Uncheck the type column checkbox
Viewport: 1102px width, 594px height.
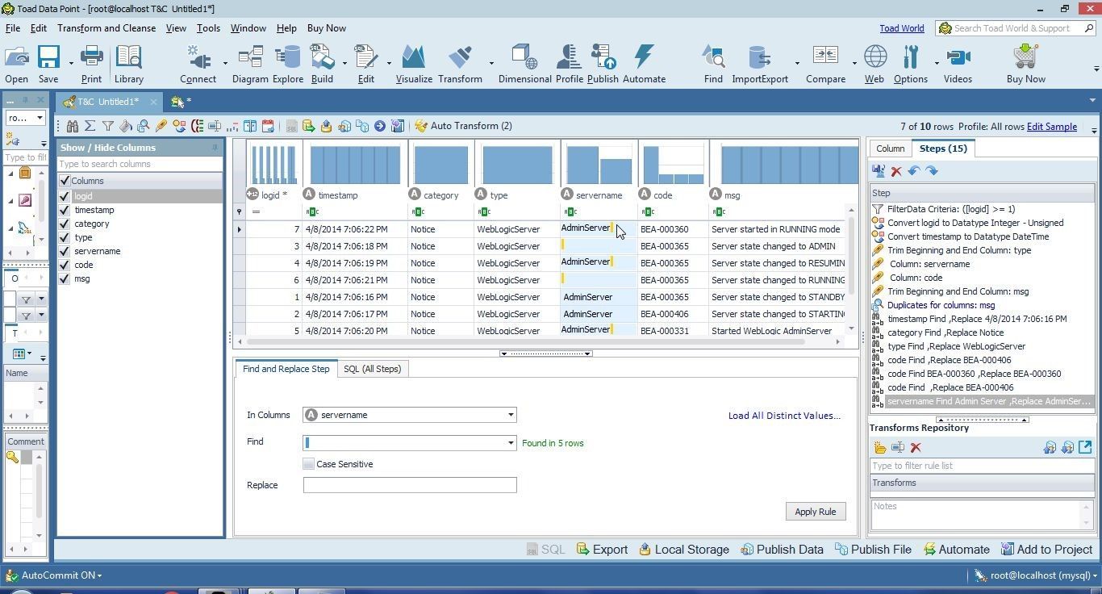(65, 237)
